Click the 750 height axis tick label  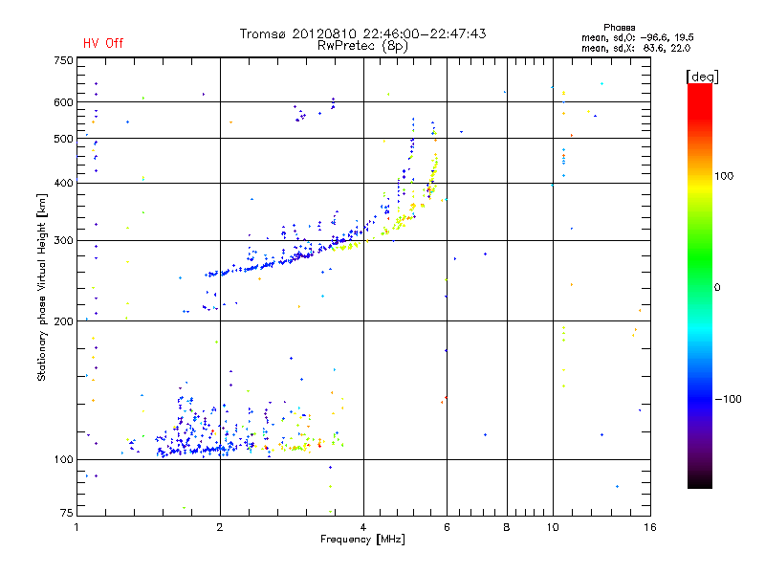[63, 60]
